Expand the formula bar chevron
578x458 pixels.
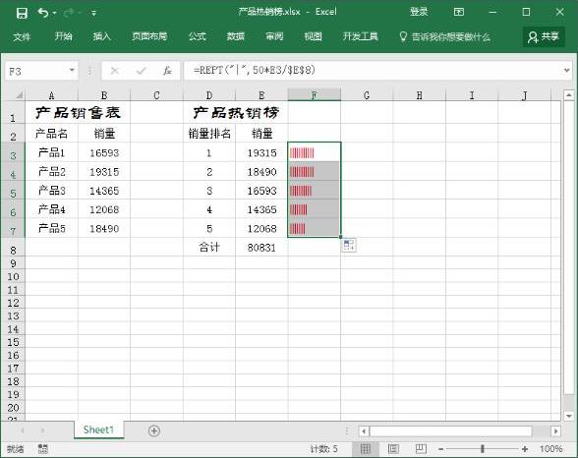[567, 70]
